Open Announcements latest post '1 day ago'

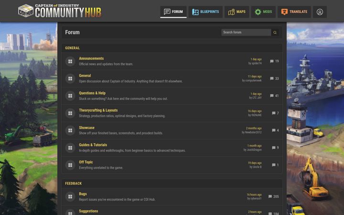pyautogui.click(x=256, y=59)
